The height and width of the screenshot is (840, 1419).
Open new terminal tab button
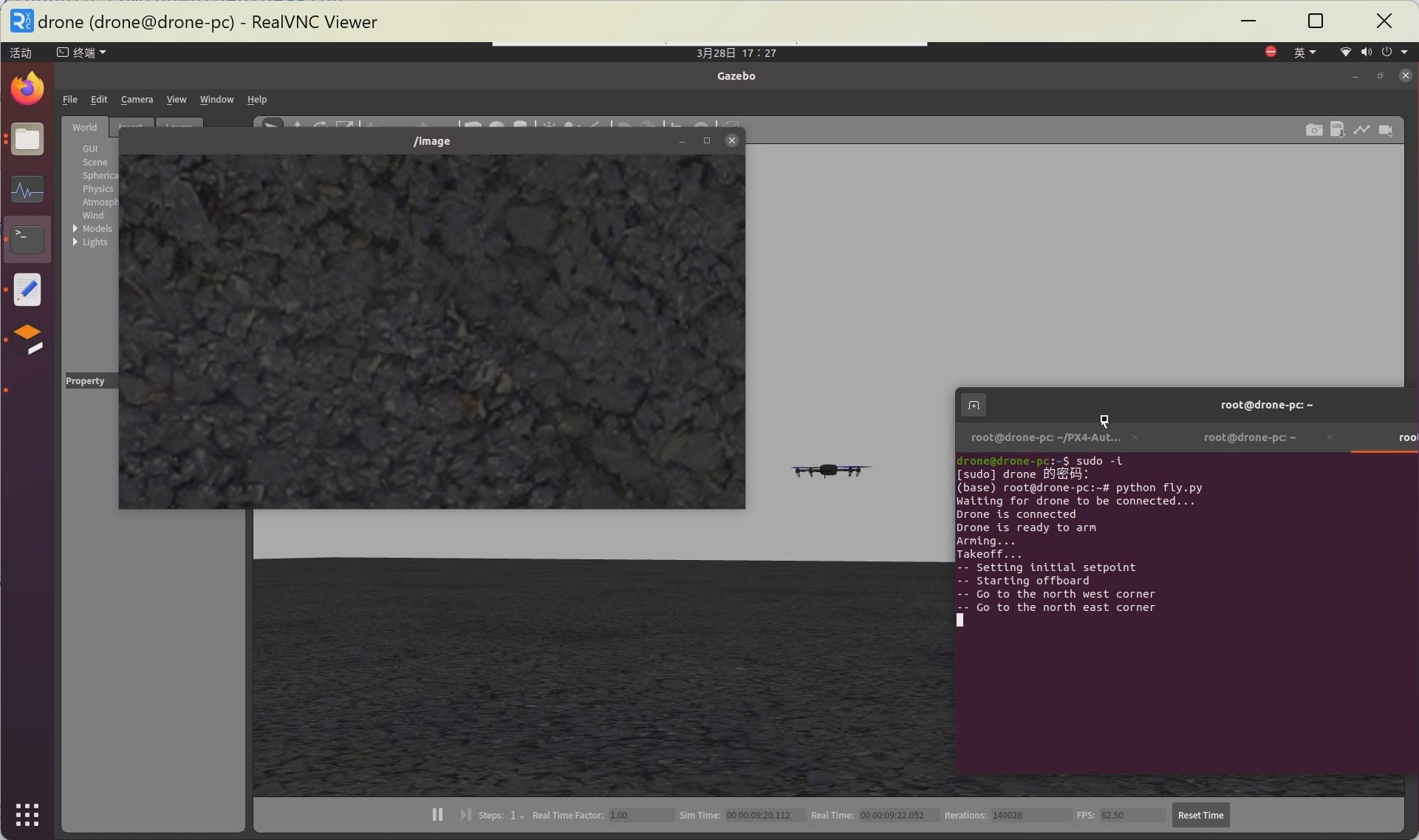tap(974, 405)
